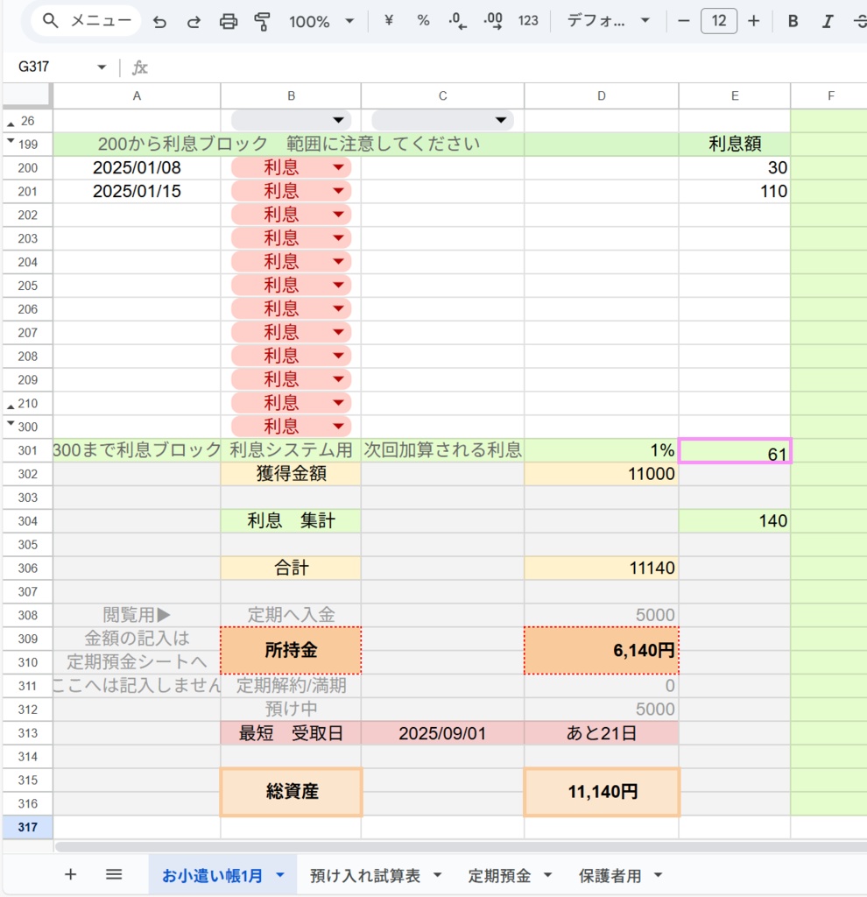Format selection as percent

pos(422,21)
